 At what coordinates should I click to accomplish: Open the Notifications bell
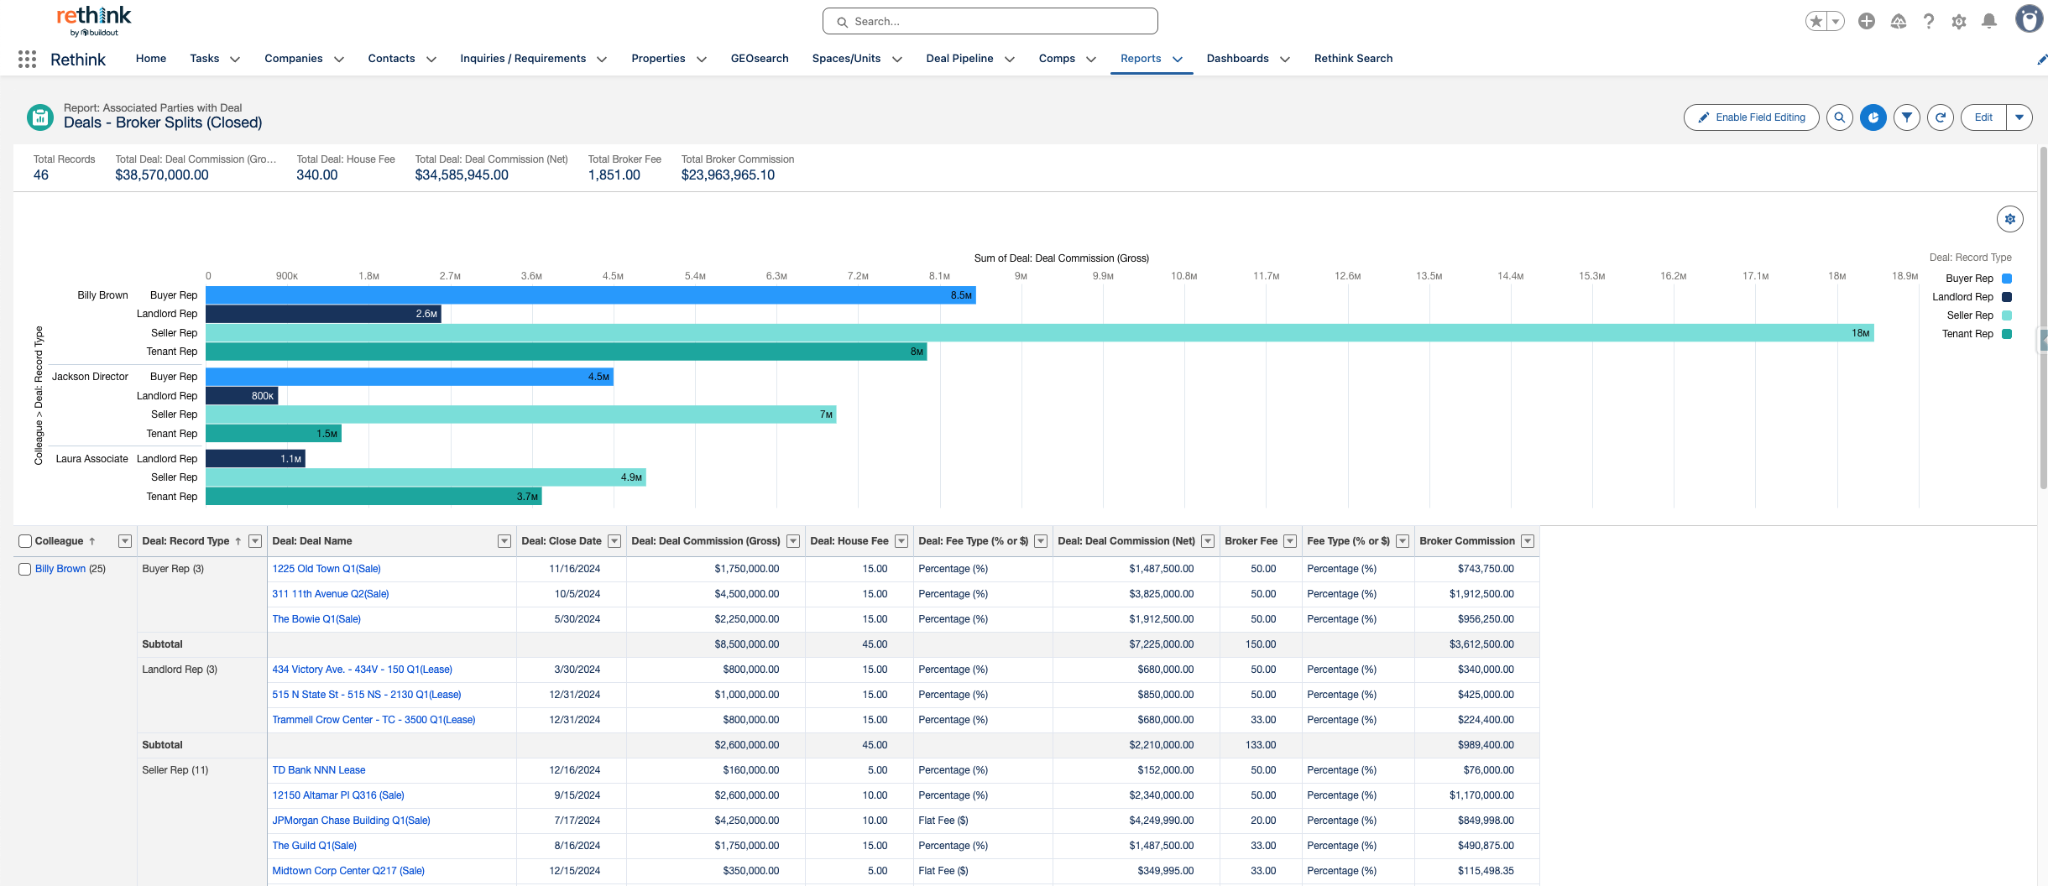[x=1989, y=22]
